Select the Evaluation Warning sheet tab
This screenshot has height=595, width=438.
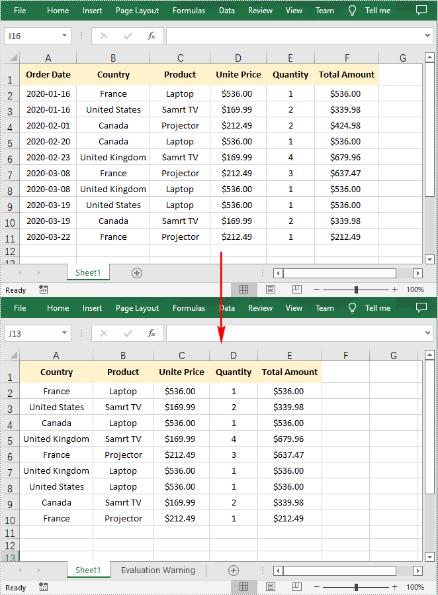click(158, 570)
